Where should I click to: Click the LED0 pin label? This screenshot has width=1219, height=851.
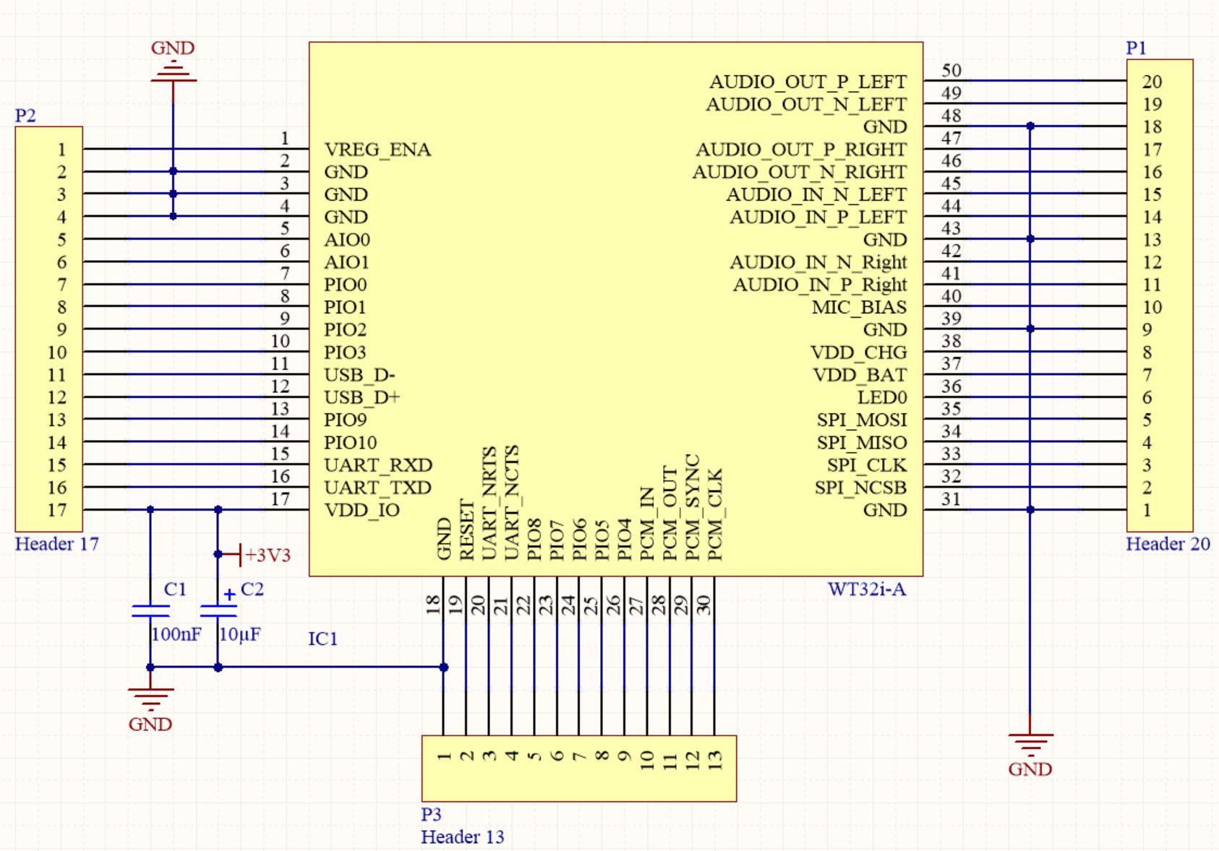(x=882, y=397)
